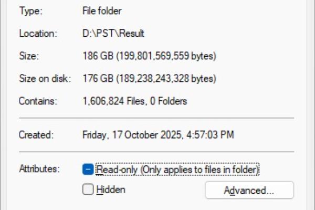The width and height of the screenshot is (315, 210).
Task: Click the 1,606,824 Files count text
Action: (114, 101)
